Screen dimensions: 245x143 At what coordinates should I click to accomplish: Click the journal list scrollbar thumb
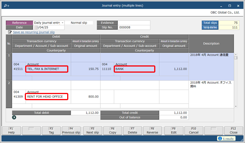click(236, 58)
